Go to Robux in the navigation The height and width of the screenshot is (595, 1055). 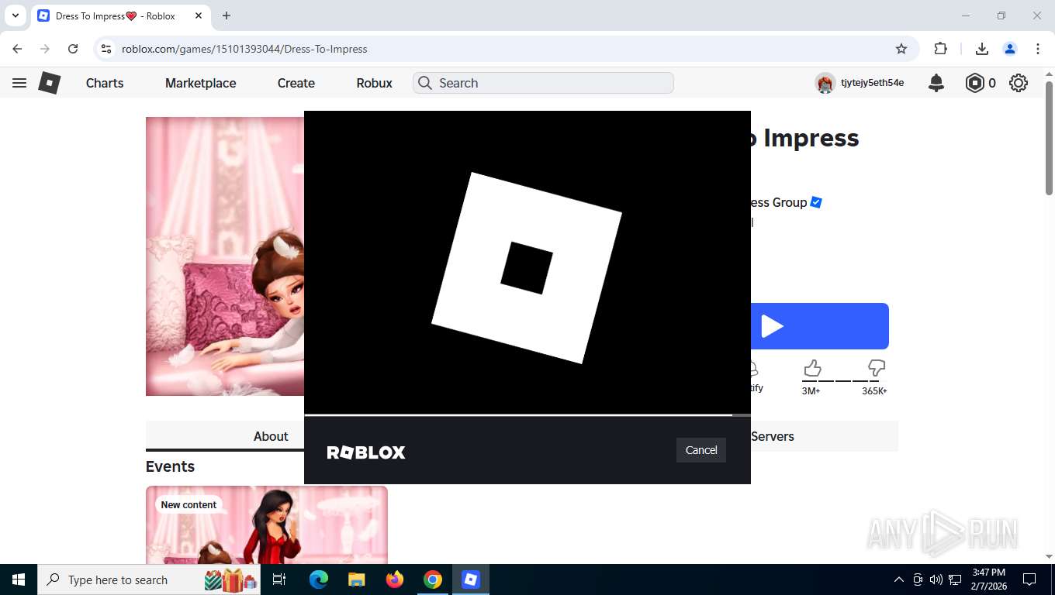coord(375,83)
